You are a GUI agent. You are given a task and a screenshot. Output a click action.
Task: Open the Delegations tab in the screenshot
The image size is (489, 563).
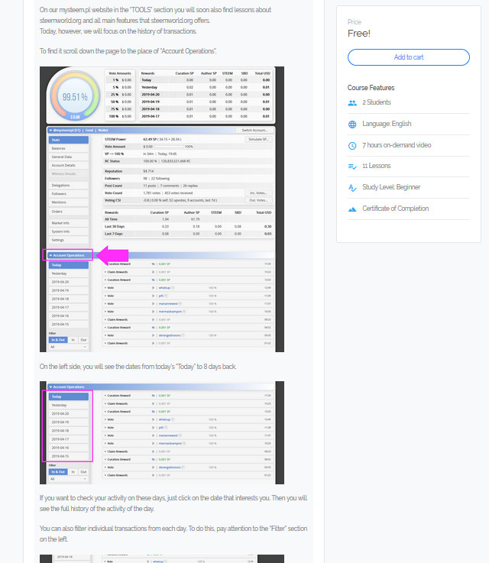pyautogui.click(x=69, y=186)
